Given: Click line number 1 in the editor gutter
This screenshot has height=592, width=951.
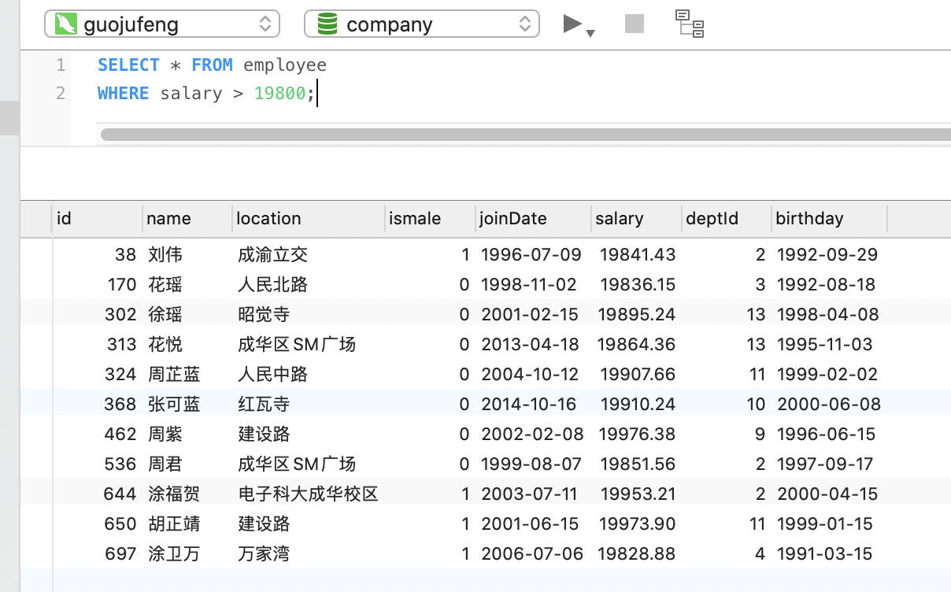Looking at the screenshot, I should (x=61, y=65).
